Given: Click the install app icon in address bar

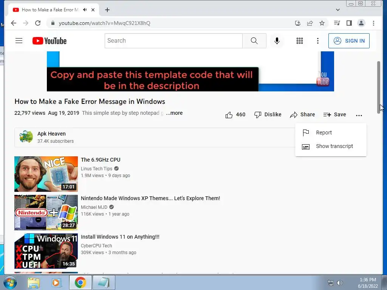Looking at the screenshot, I should pos(298,23).
